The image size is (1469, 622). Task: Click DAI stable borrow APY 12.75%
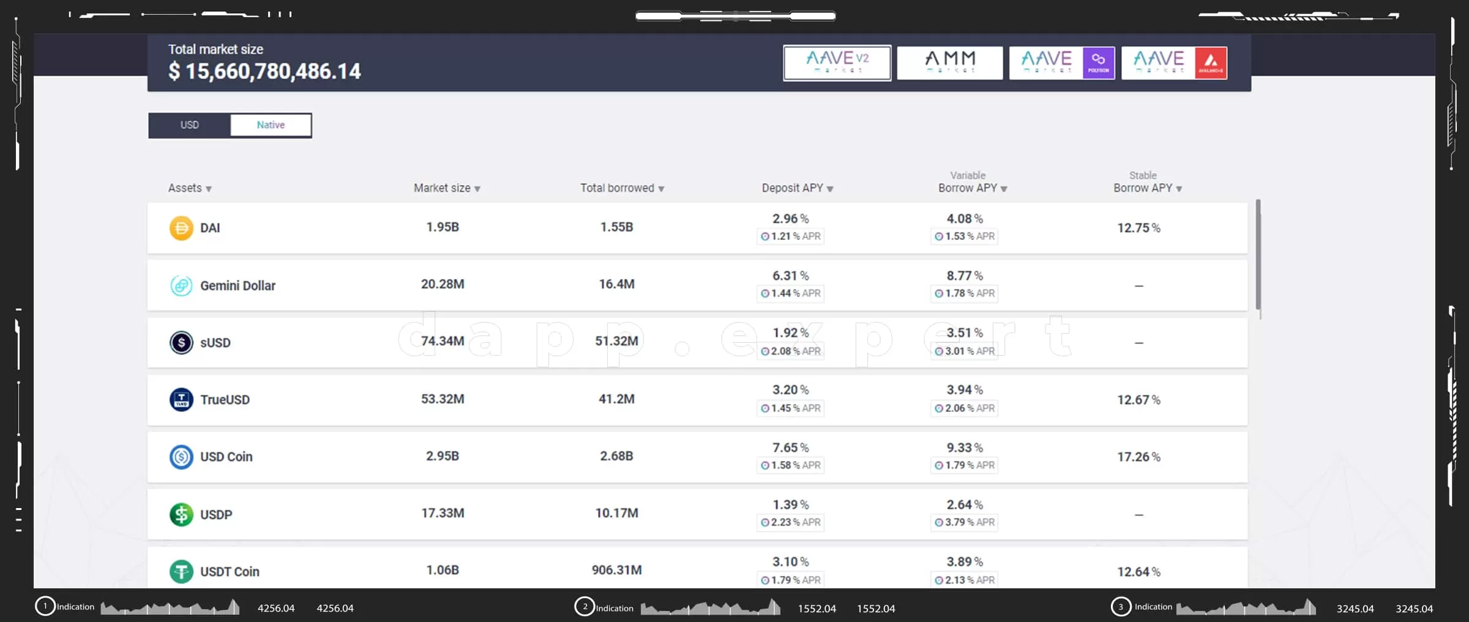coord(1138,228)
